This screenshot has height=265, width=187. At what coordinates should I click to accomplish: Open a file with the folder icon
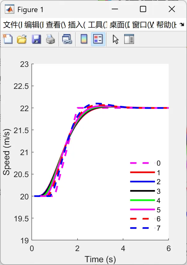pos(22,39)
